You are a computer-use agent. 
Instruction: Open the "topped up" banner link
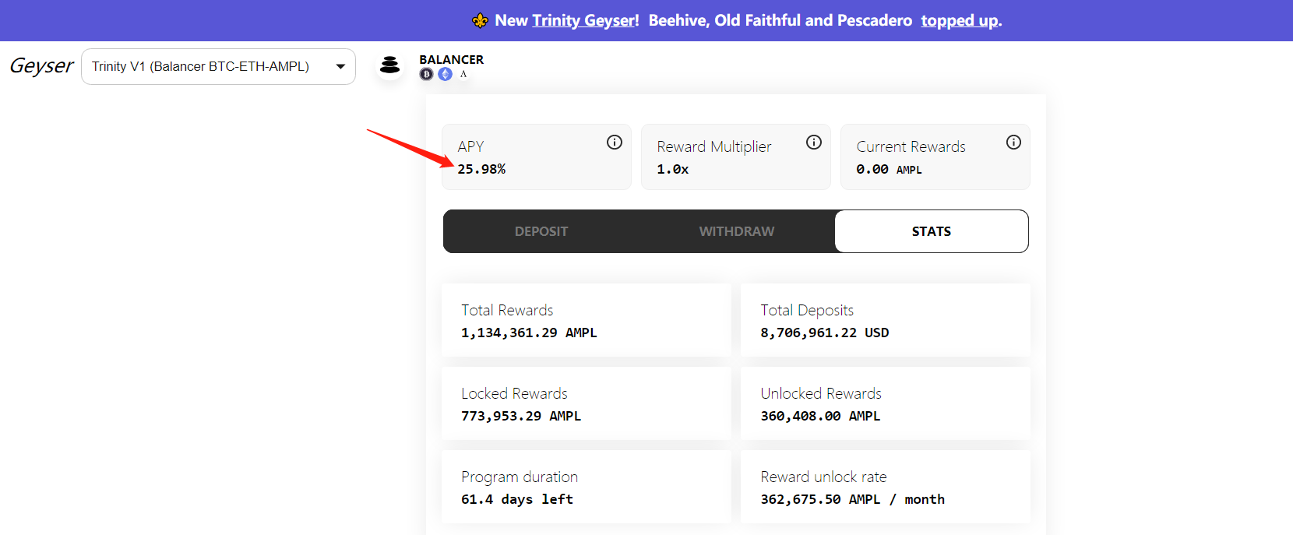pyautogui.click(x=959, y=21)
